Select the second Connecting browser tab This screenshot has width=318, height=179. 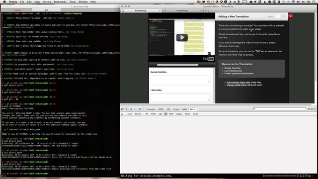pos(182,10)
